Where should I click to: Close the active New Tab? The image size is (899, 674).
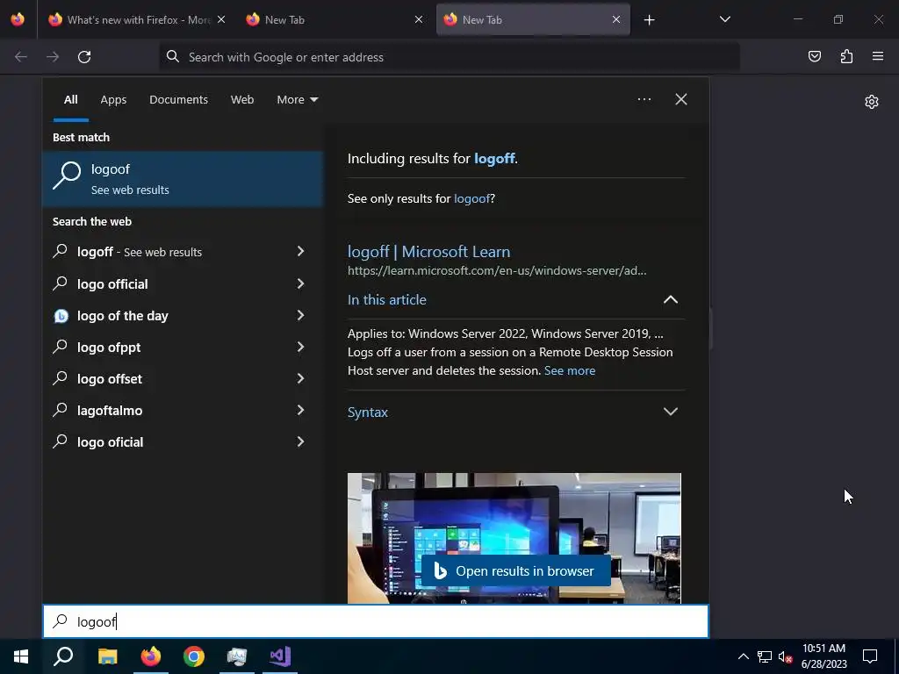tap(615, 19)
